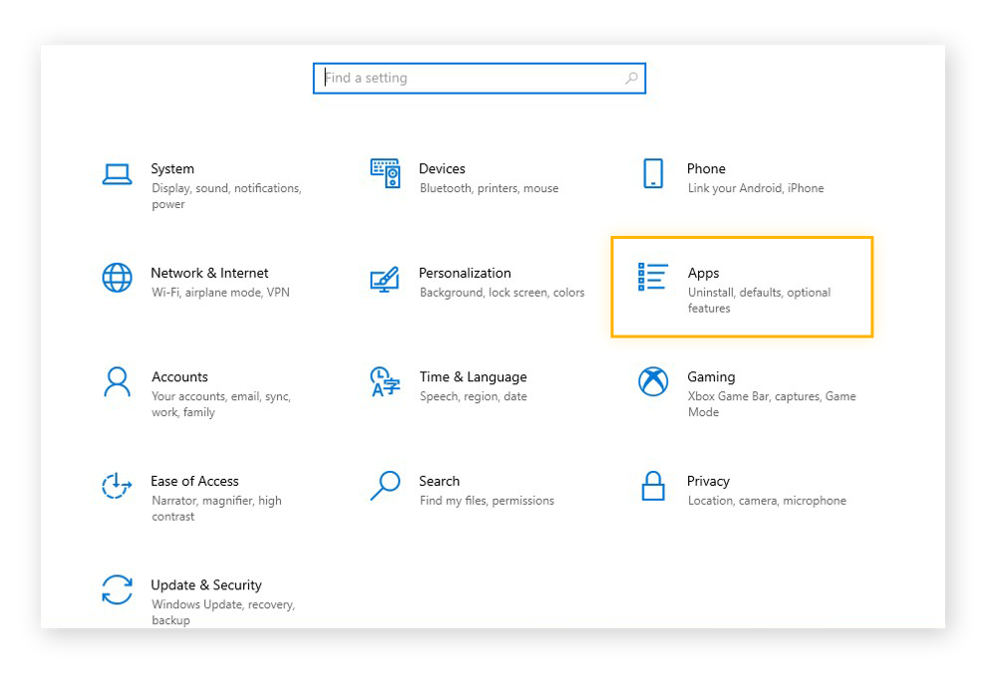Select the Devices keyboard icon

386,172
